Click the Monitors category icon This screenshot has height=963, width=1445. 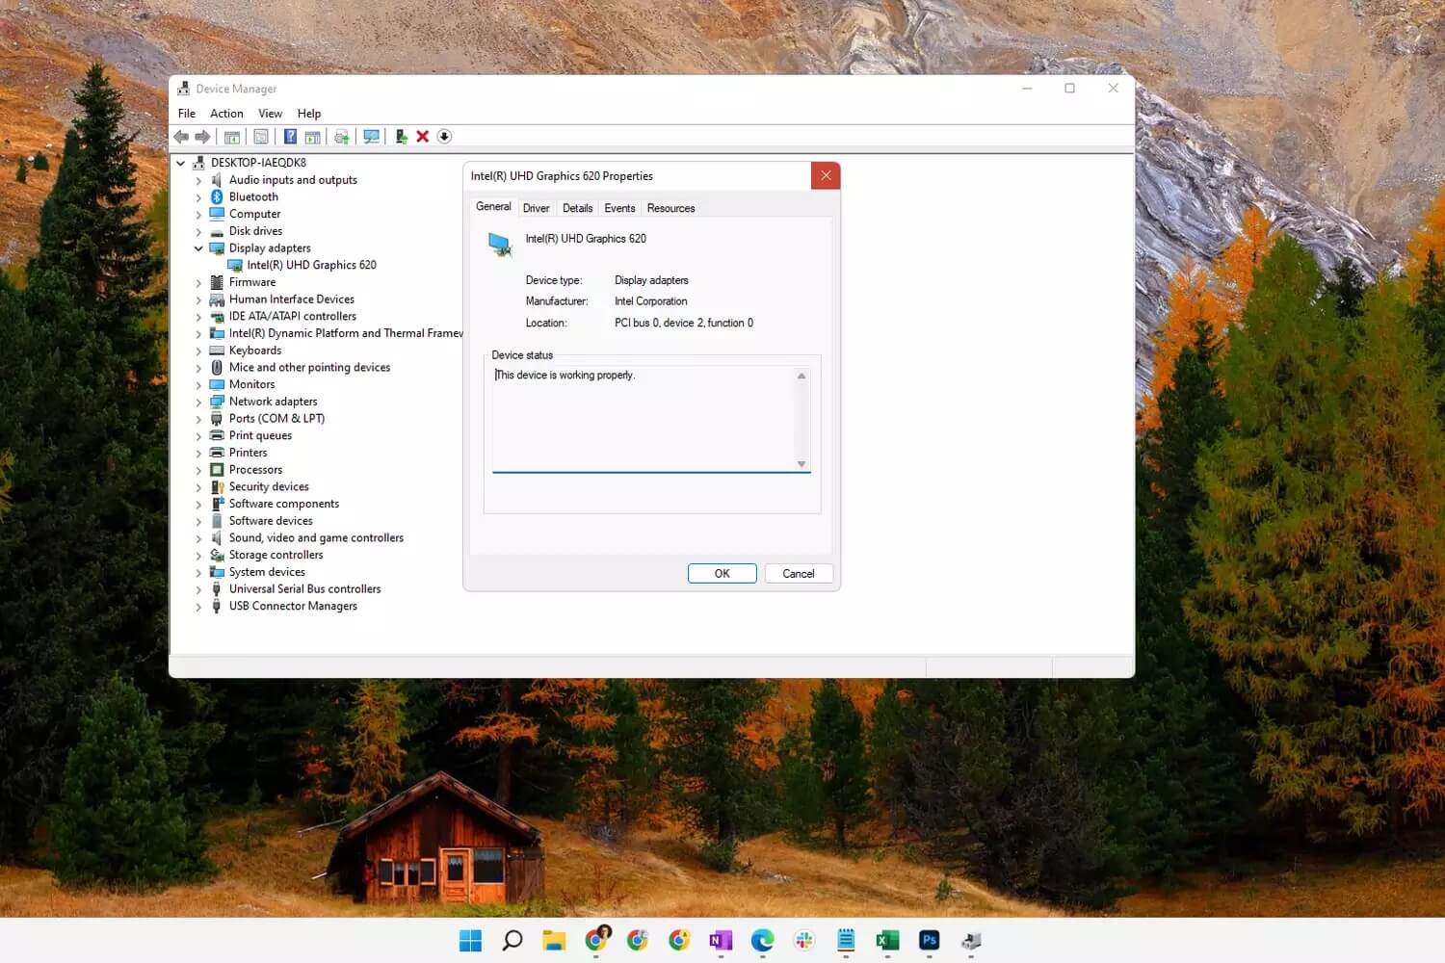217,384
